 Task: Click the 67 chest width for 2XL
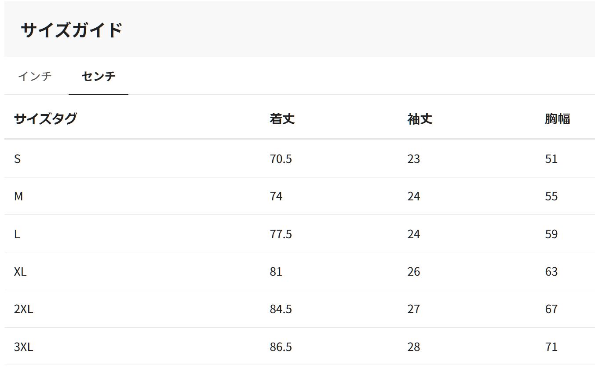(551, 309)
